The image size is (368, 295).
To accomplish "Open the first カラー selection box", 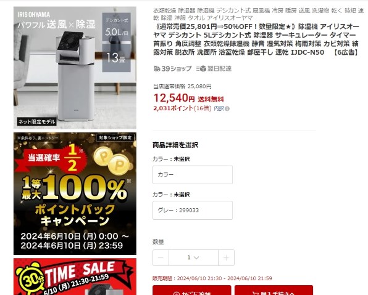I will pyautogui.click(x=193, y=175).
